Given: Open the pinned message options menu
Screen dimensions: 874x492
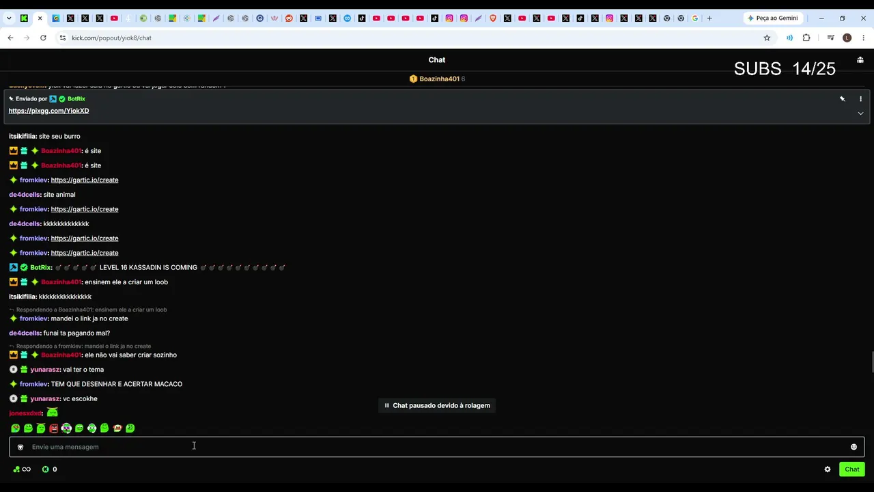Looking at the screenshot, I should (x=860, y=99).
